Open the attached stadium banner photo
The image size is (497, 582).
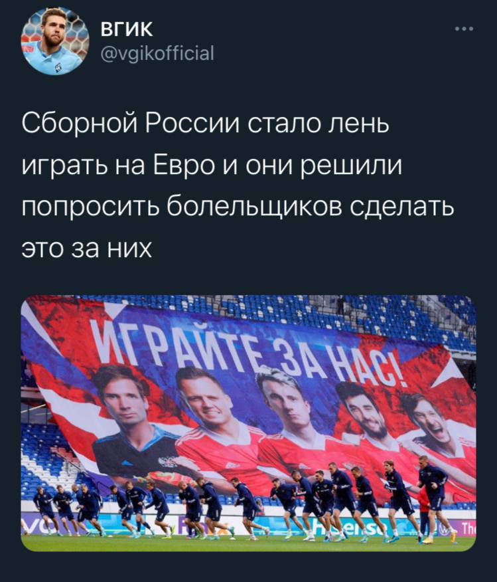point(248,423)
